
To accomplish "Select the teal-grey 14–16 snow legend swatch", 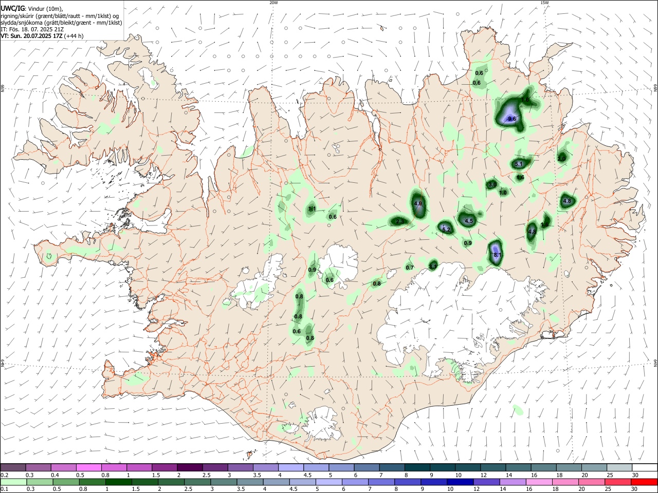I will 519,467.
